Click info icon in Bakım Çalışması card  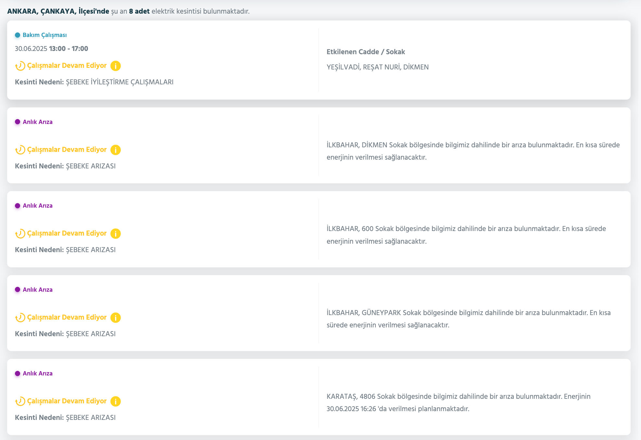tap(115, 66)
